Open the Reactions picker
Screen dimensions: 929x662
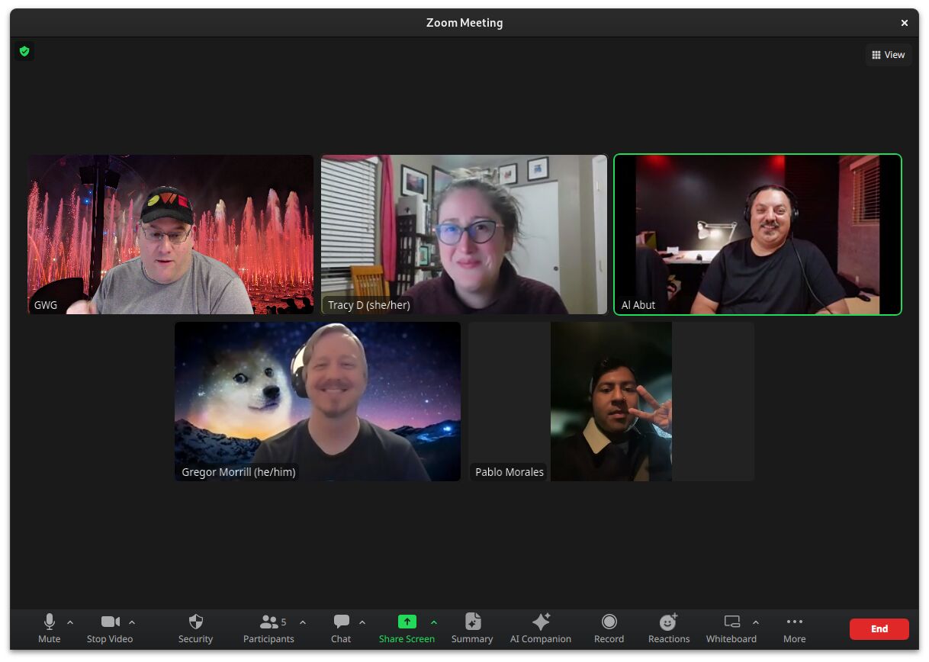pyautogui.click(x=669, y=629)
